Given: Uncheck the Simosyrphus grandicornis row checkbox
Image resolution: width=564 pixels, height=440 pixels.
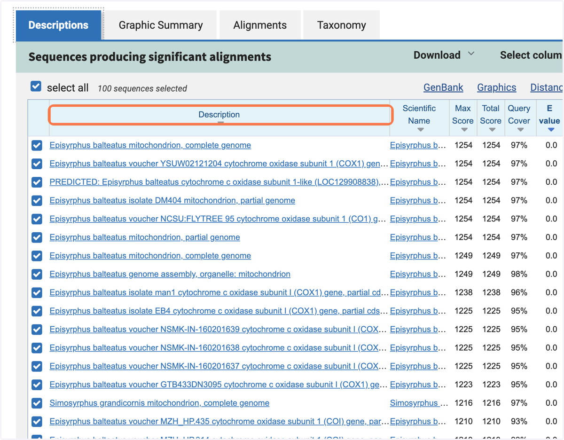Looking at the screenshot, I should (37, 403).
